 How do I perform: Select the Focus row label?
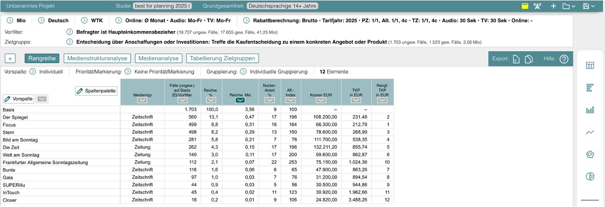pyautogui.click(x=9, y=125)
